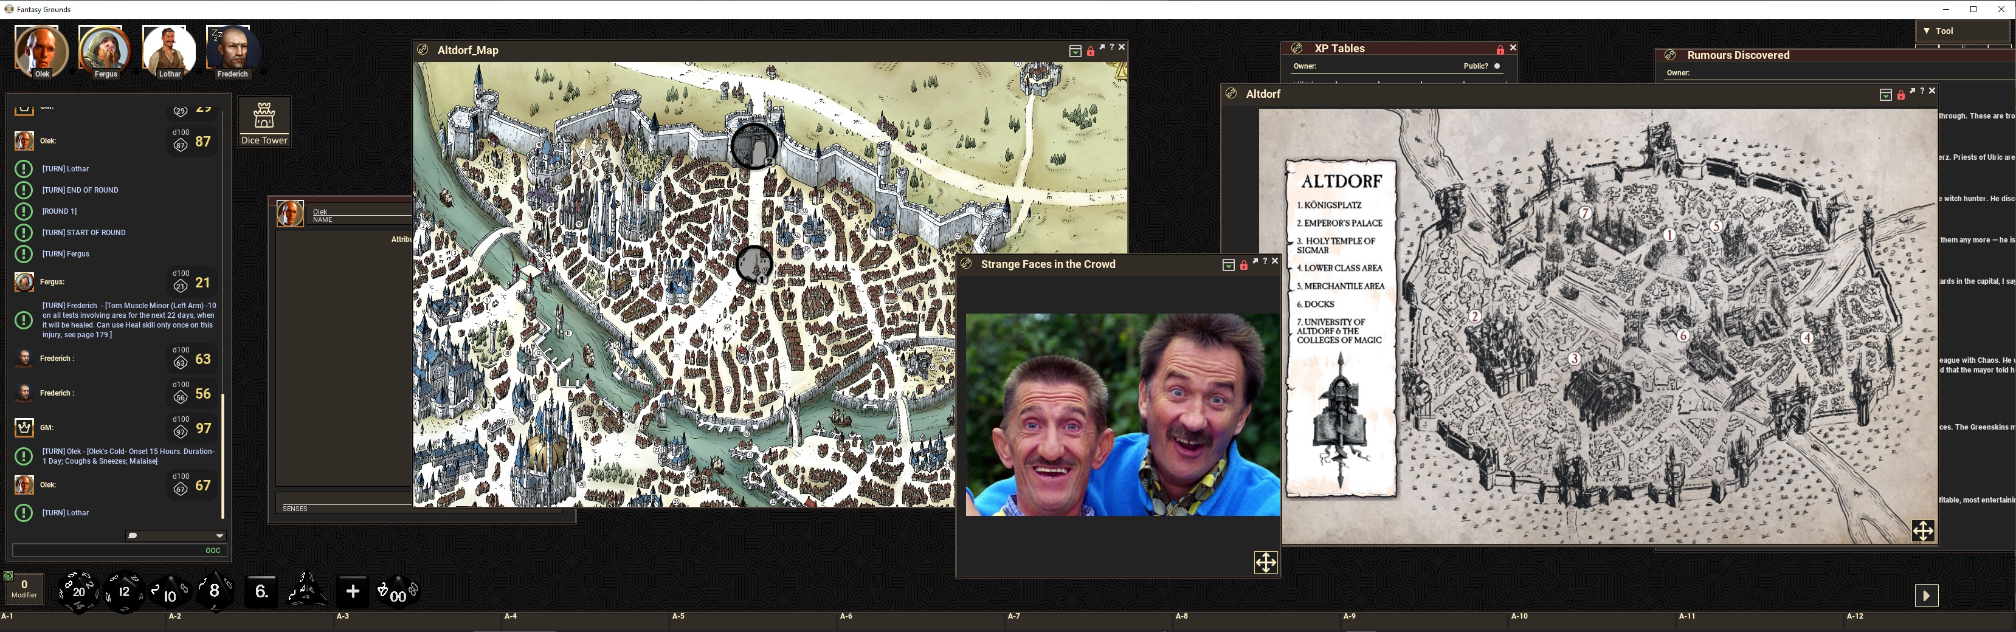Click the '[TURN] Fergus' chat entry

point(66,253)
